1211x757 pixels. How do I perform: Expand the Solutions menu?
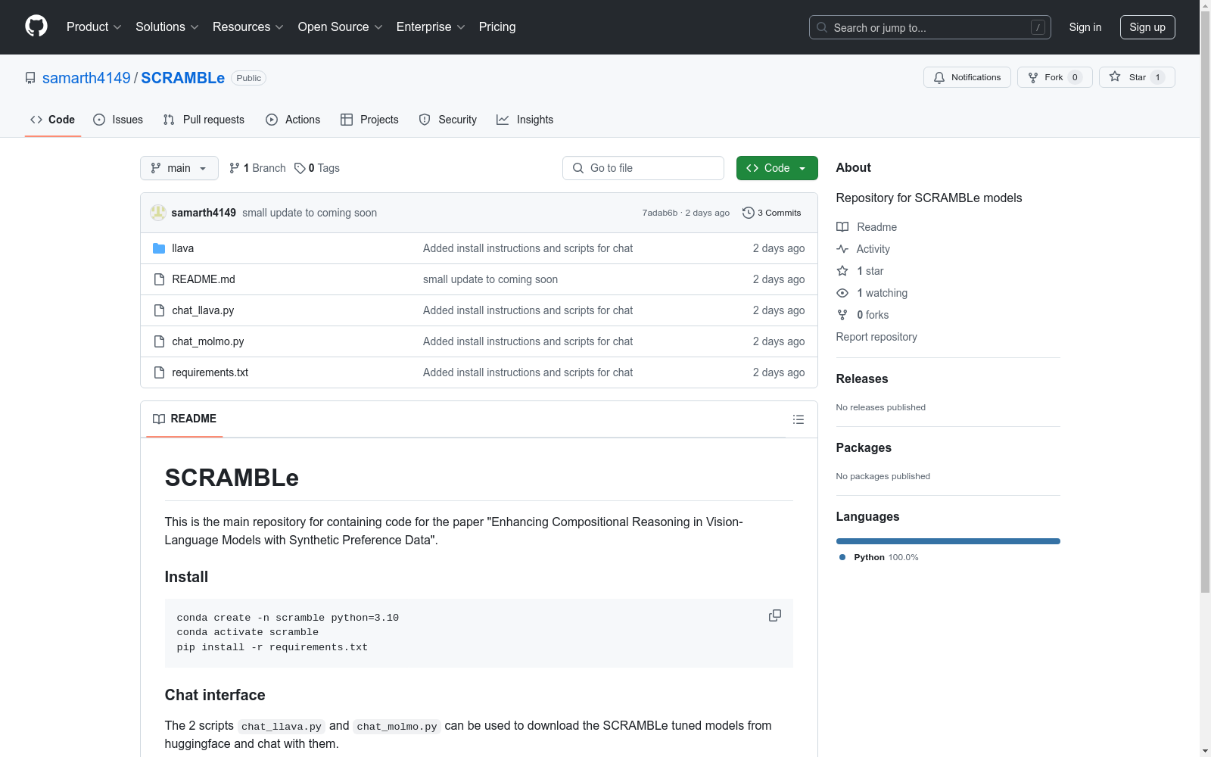[x=167, y=26]
